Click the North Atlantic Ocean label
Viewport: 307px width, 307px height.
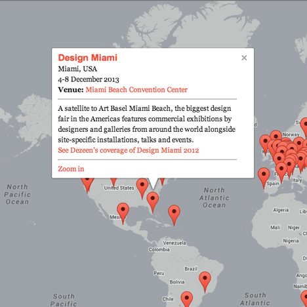(214, 197)
